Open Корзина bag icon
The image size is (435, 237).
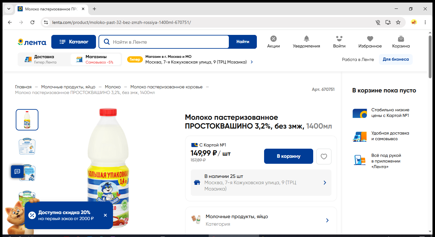coord(401,39)
